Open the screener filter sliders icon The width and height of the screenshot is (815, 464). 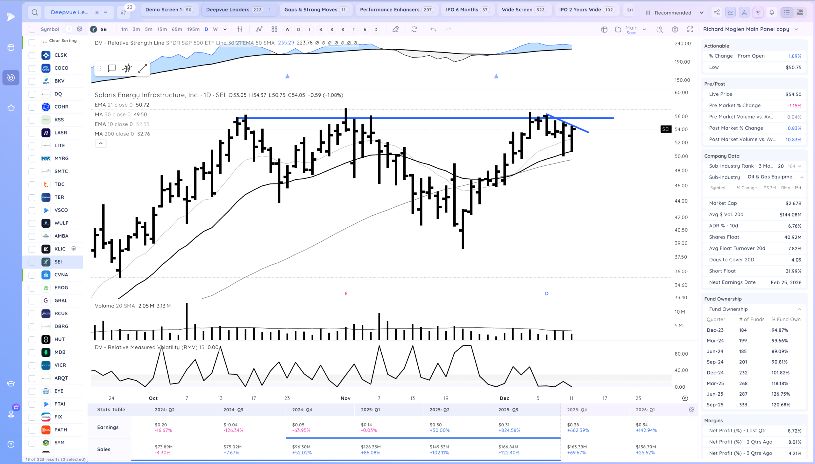124,12
